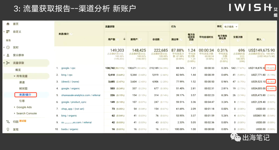Click the 首页 home icon
Screen dimensions: 279x150
point(7,24)
